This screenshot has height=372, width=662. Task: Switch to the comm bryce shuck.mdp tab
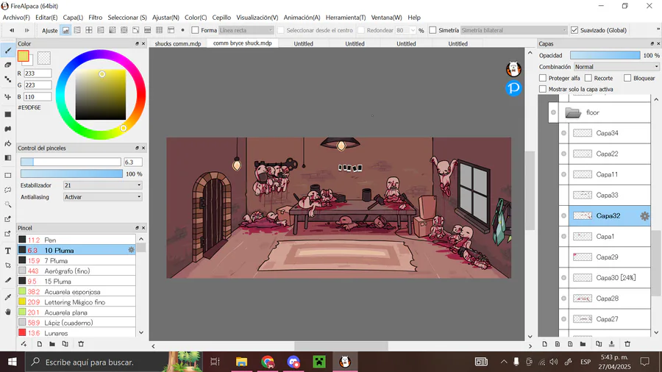click(242, 43)
